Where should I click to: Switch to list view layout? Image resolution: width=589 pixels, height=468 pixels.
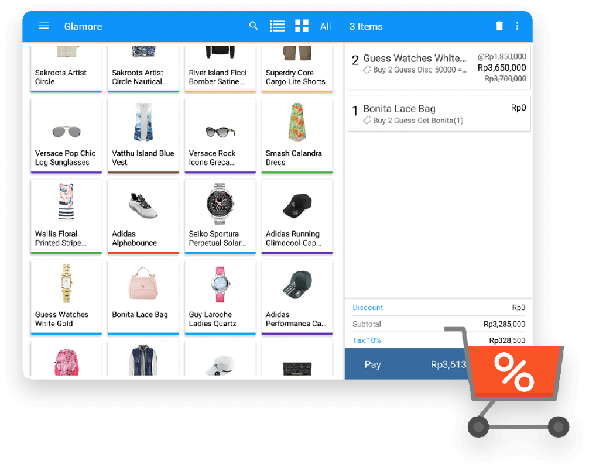(x=278, y=26)
